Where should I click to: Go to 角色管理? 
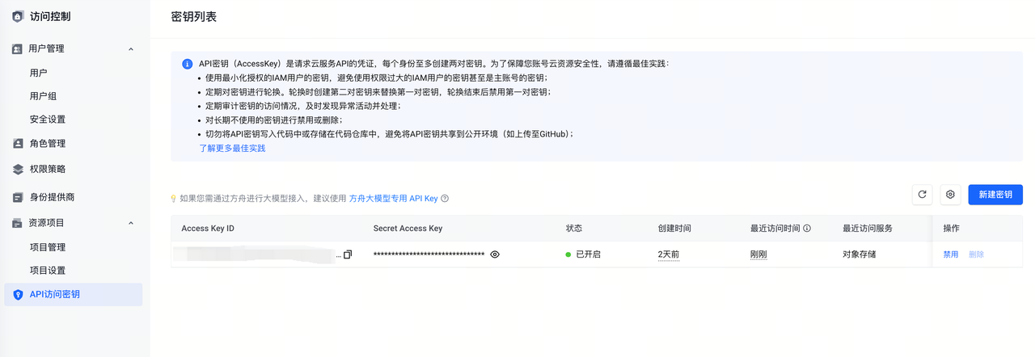tap(47, 144)
